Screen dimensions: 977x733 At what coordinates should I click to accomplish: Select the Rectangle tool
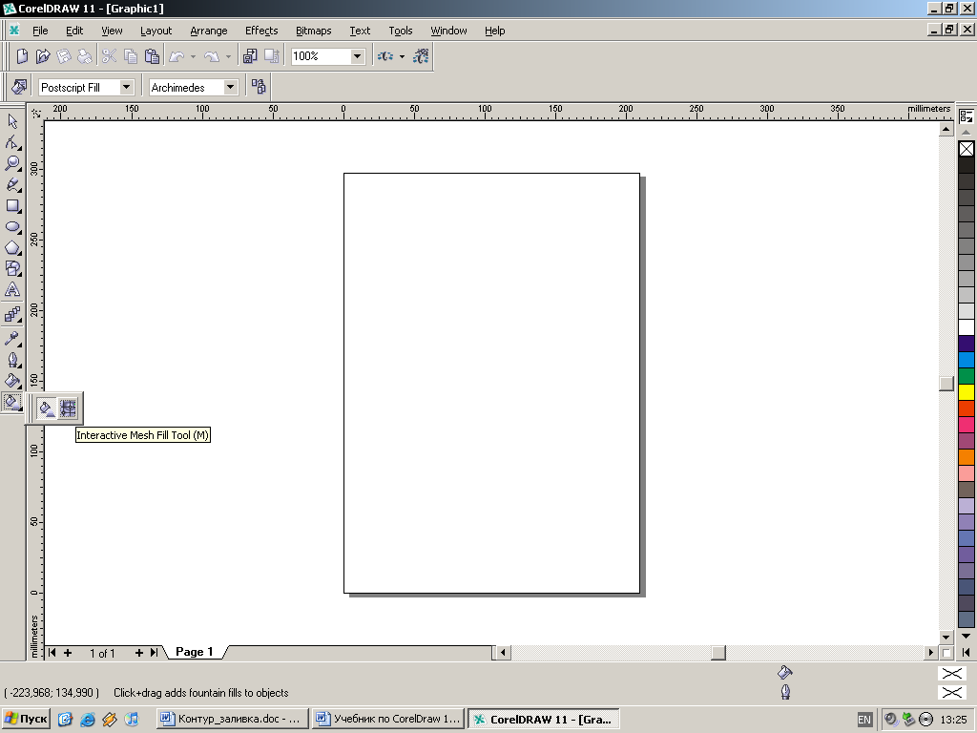coord(12,205)
